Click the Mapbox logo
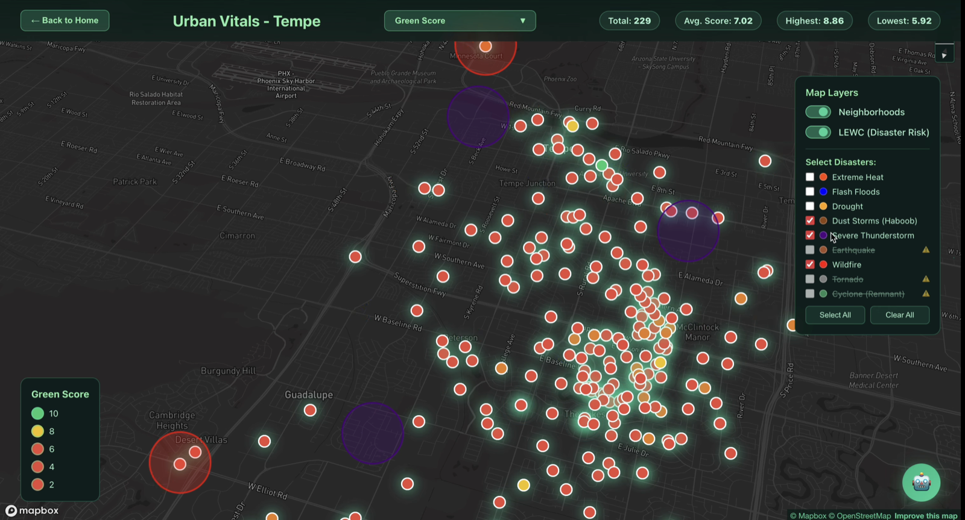This screenshot has height=520, width=965. pos(33,510)
